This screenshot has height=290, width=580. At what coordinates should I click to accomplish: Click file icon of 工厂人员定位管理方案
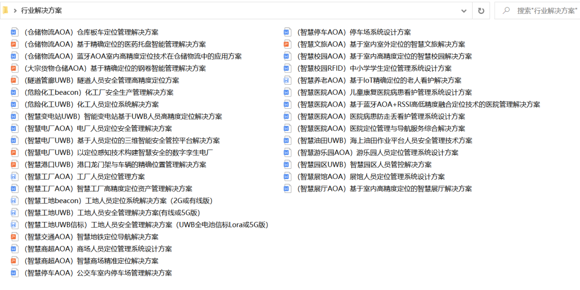click(15, 176)
